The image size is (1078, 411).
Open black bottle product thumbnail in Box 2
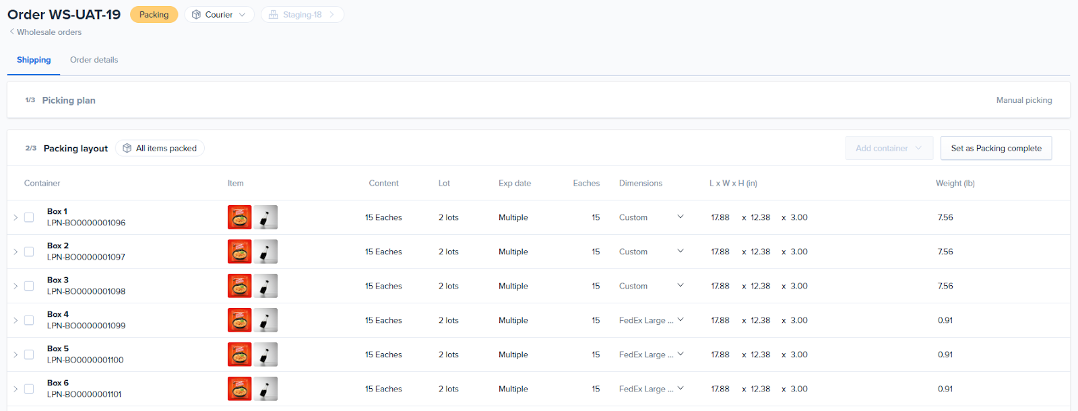coord(265,252)
